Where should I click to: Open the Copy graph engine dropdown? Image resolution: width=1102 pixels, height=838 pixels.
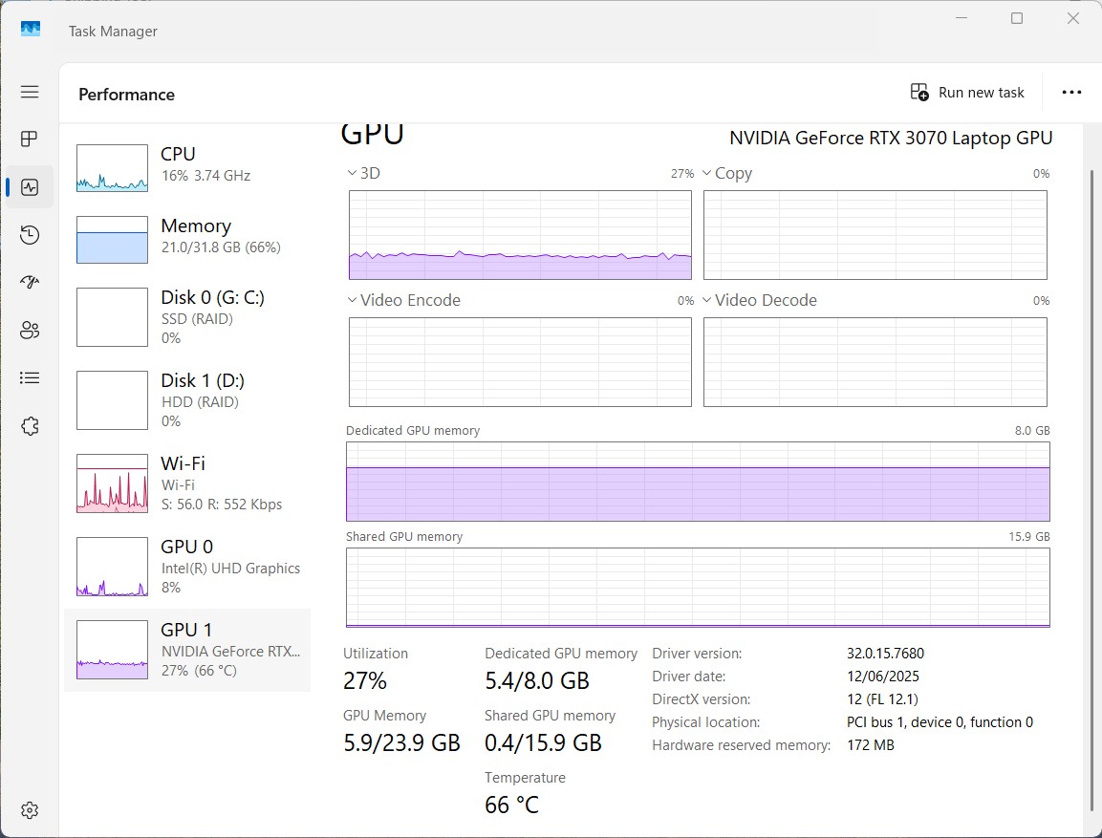click(726, 174)
